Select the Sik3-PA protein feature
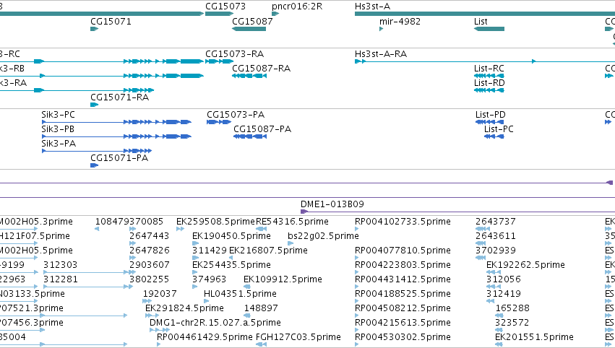The image size is (615, 348). click(x=97, y=151)
